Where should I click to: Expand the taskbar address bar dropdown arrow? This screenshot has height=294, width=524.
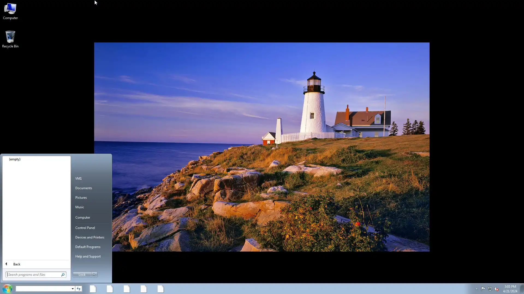pyautogui.click(x=73, y=289)
